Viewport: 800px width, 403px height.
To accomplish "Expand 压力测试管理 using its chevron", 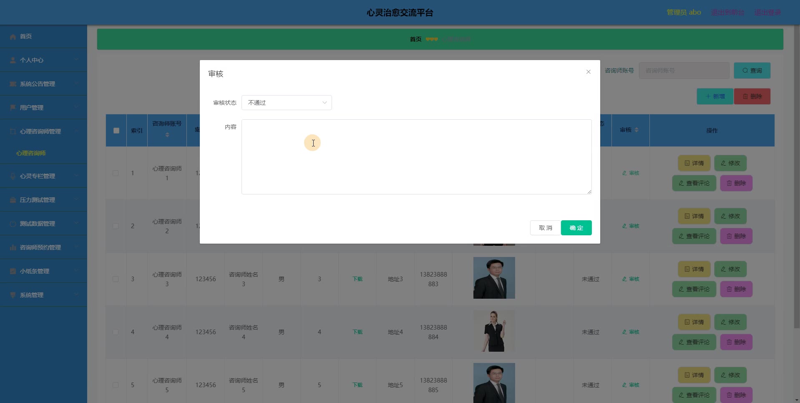I will 76,200.
